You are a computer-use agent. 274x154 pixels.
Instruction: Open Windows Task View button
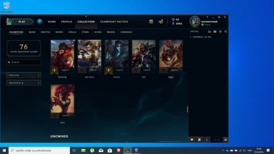pos(74,150)
